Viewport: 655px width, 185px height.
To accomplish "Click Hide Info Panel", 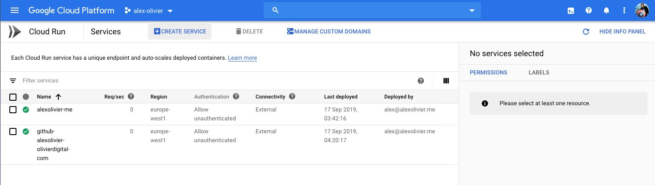I will click(622, 32).
